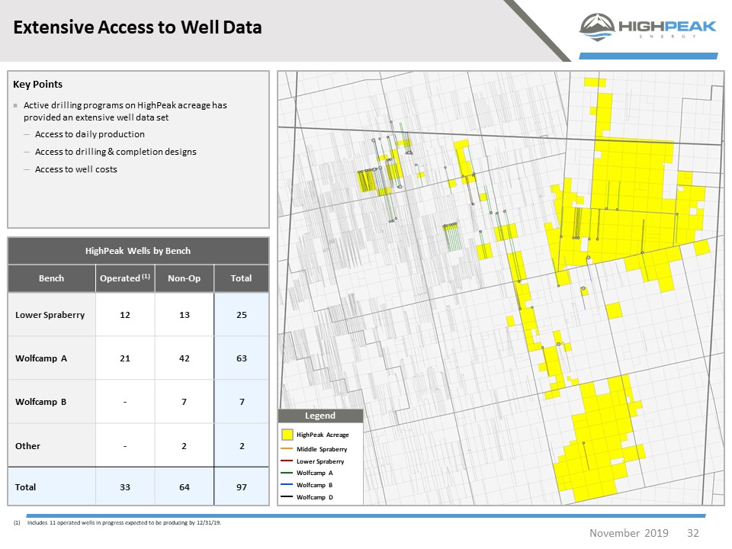Click the 'HighPeak Acreage' legend label
This screenshot has height=549, width=732.
[323, 435]
